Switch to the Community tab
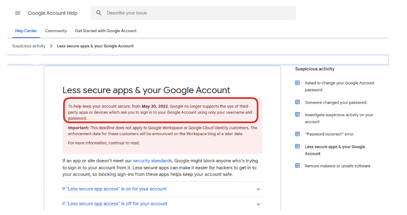This screenshot has height=215, width=407. click(x=56, y=31)
